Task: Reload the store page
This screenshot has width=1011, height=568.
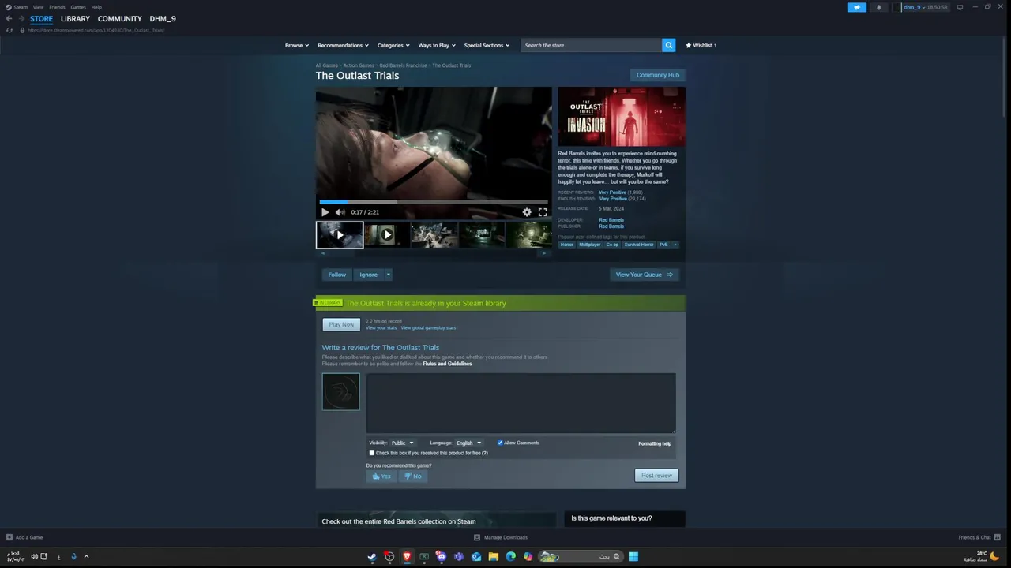Action: point(9,30)
